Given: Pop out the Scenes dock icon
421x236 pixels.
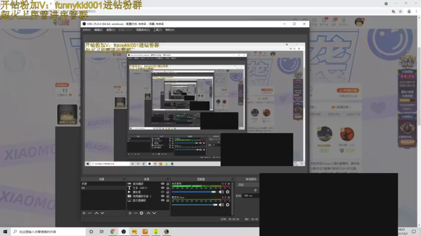Looking at the screenshot, I should tap(124, 179).
